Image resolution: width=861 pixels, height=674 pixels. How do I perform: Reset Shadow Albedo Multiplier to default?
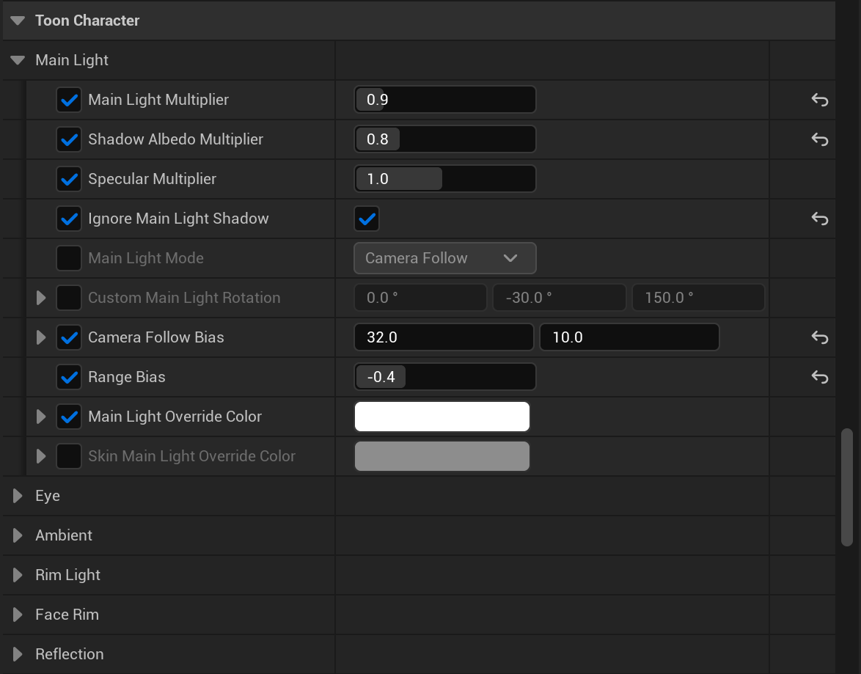click(x=819, y=139)
